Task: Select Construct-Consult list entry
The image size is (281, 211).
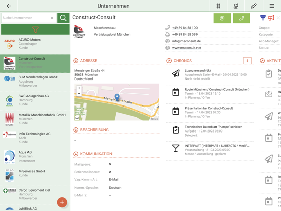Action: tap(35, 63)
